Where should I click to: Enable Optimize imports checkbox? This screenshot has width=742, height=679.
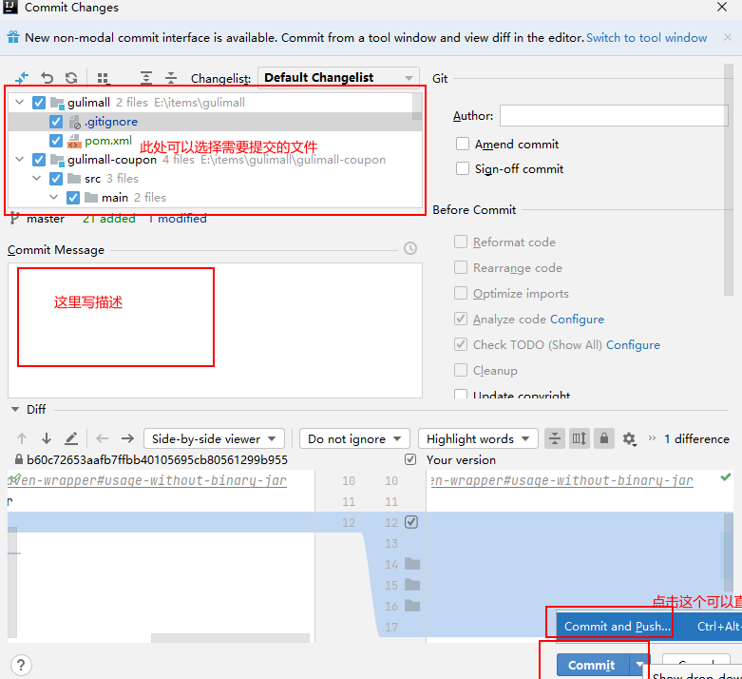[x=461, y=293]
